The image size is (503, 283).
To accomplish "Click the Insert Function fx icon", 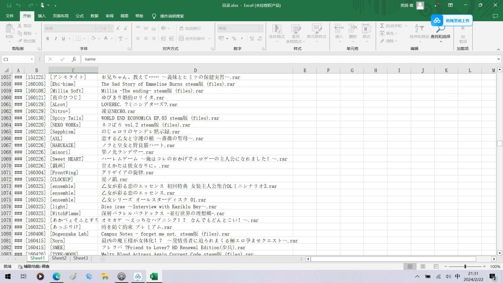I will click(74, 59).
